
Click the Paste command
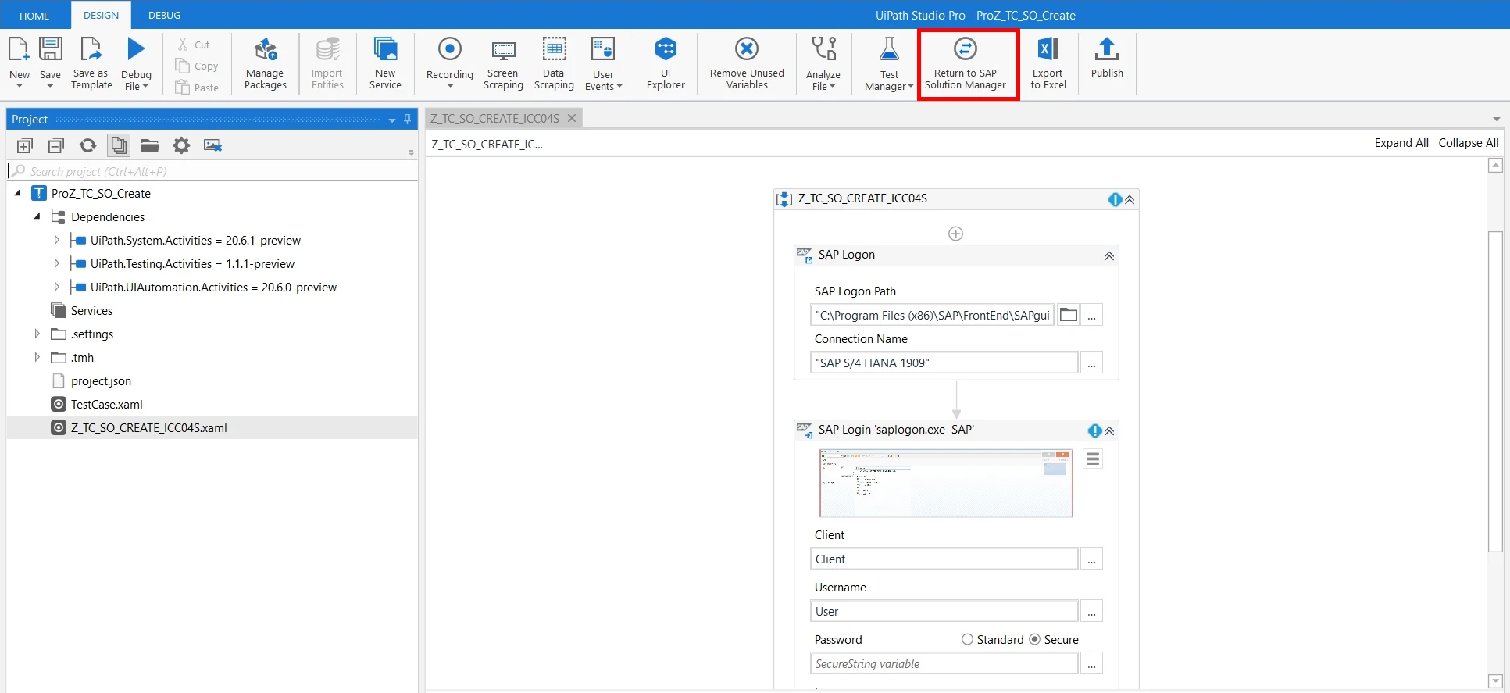197,88
